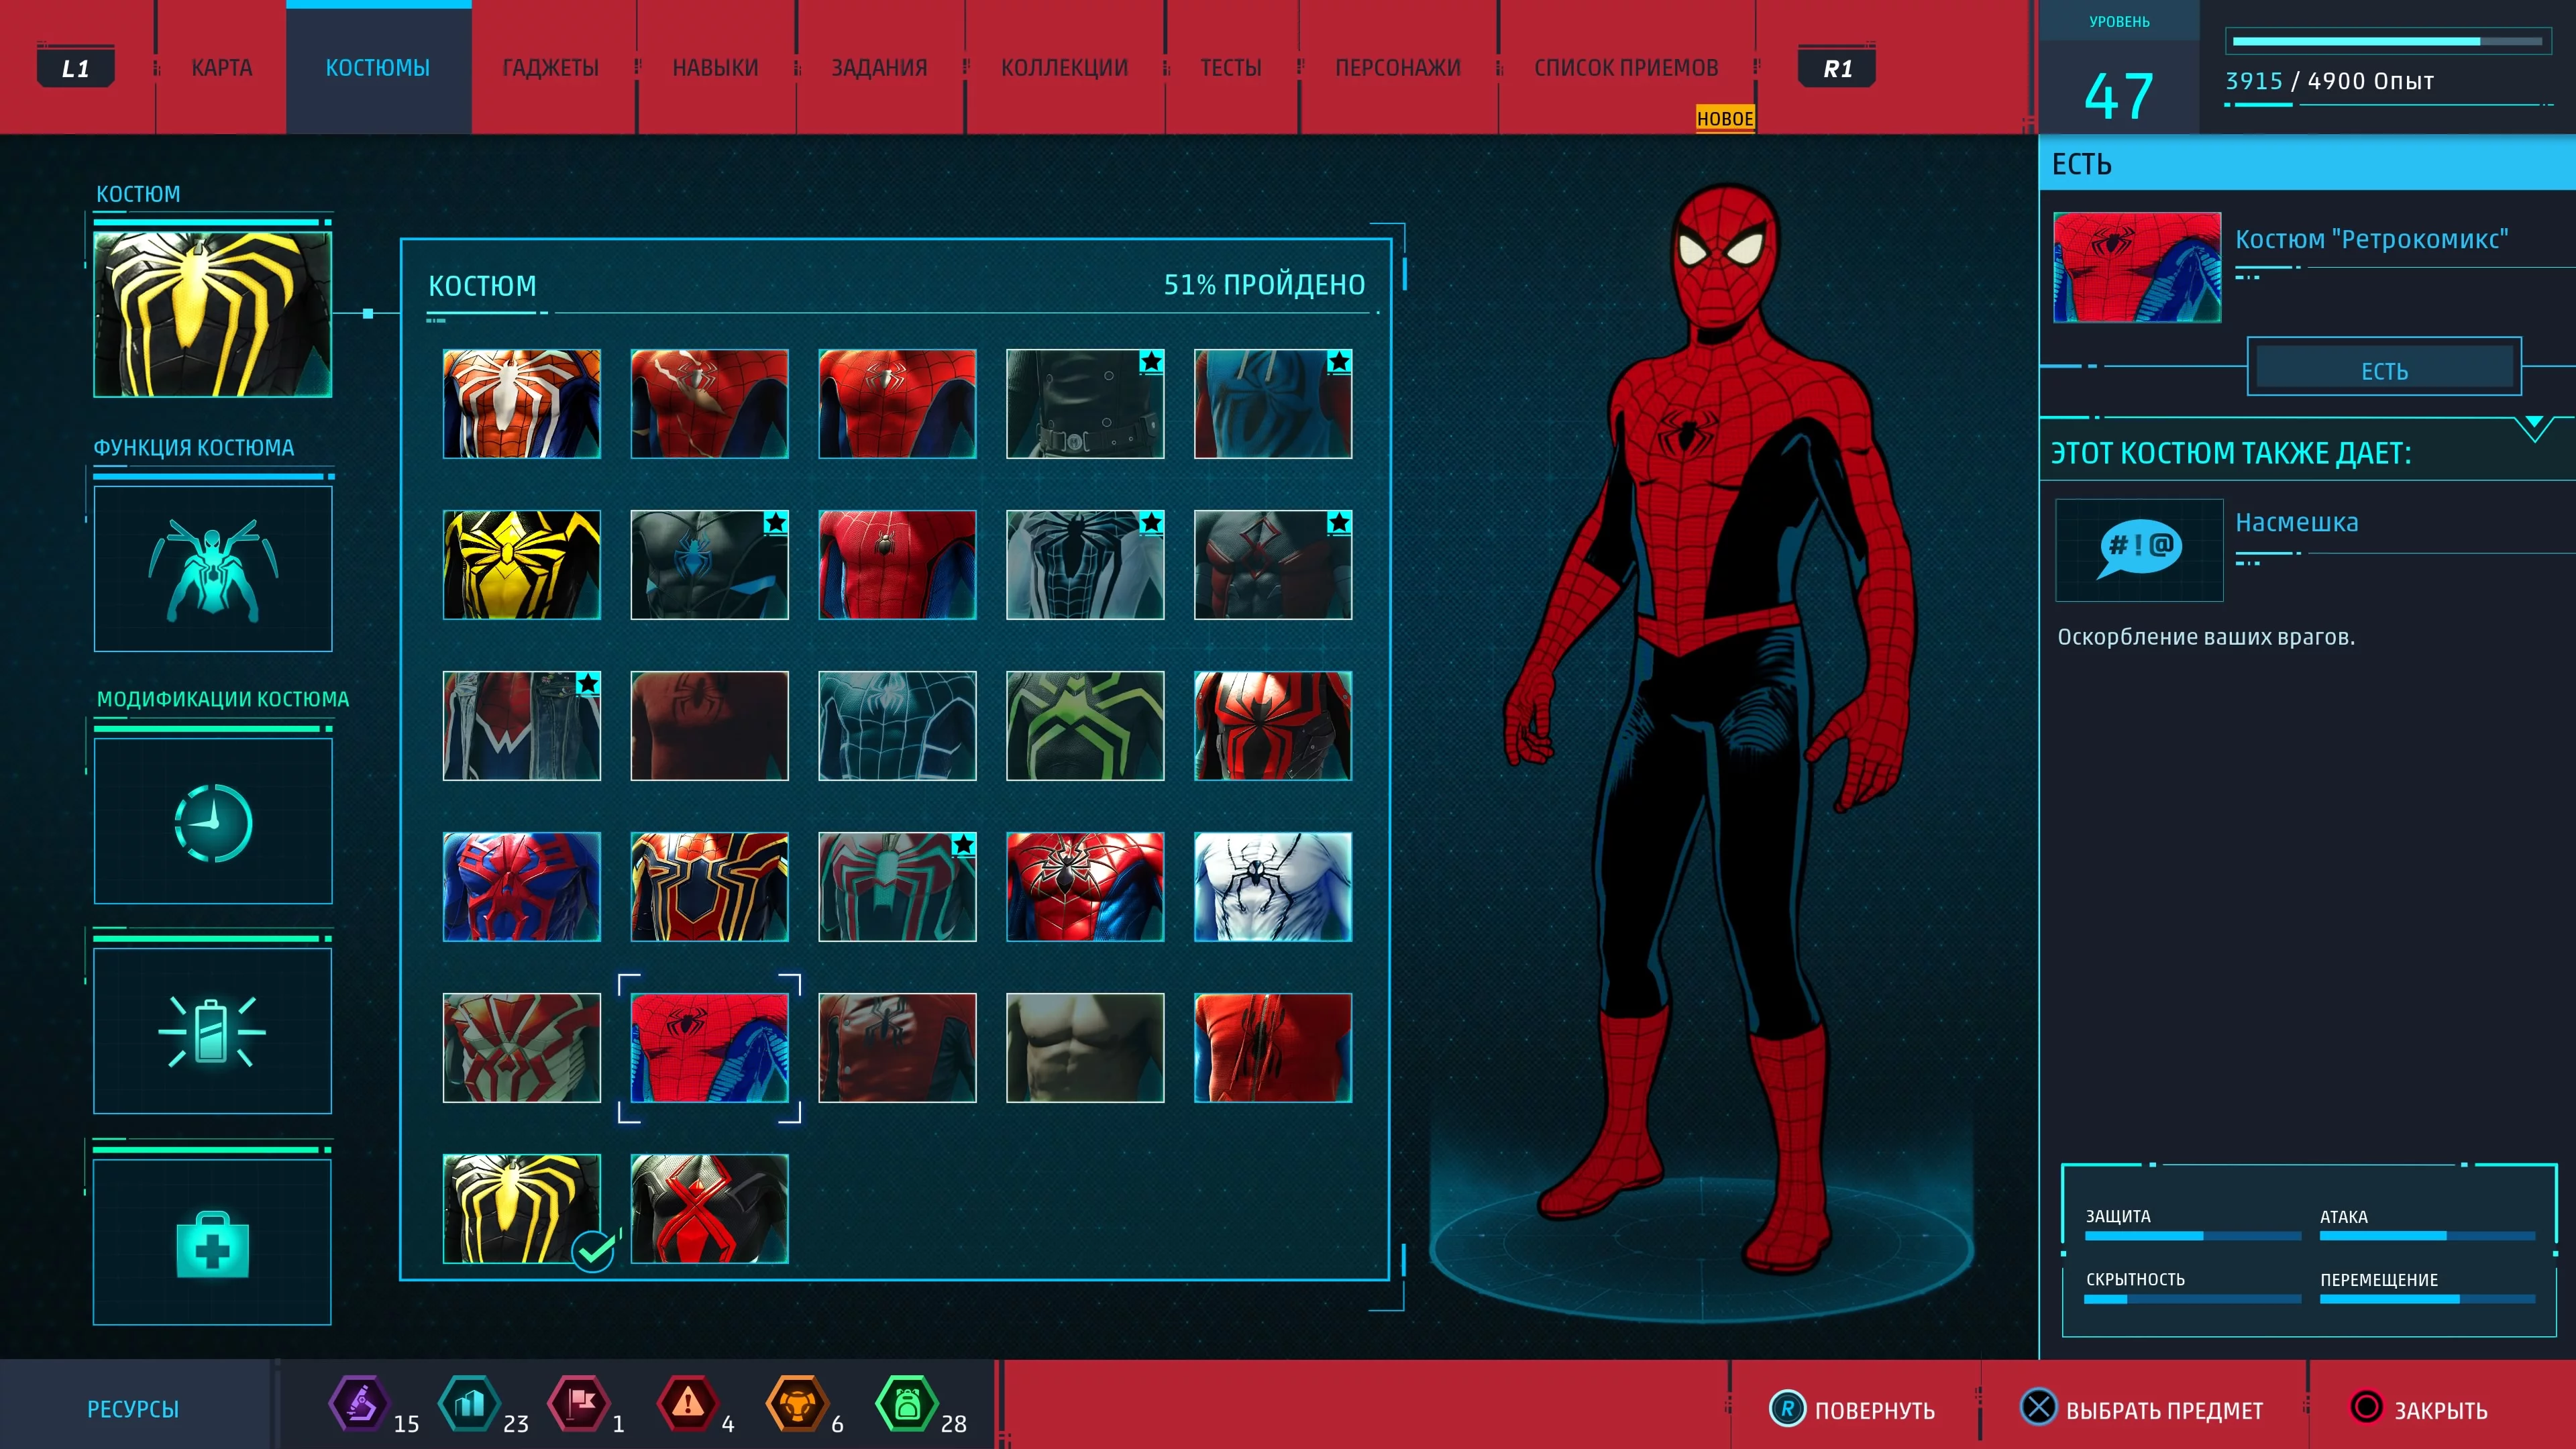Image resolution: width=2576 pixels, height=1449 pixels.
Task: Select the equipped yellow spider suit
Action: (x=522, y=1209)
